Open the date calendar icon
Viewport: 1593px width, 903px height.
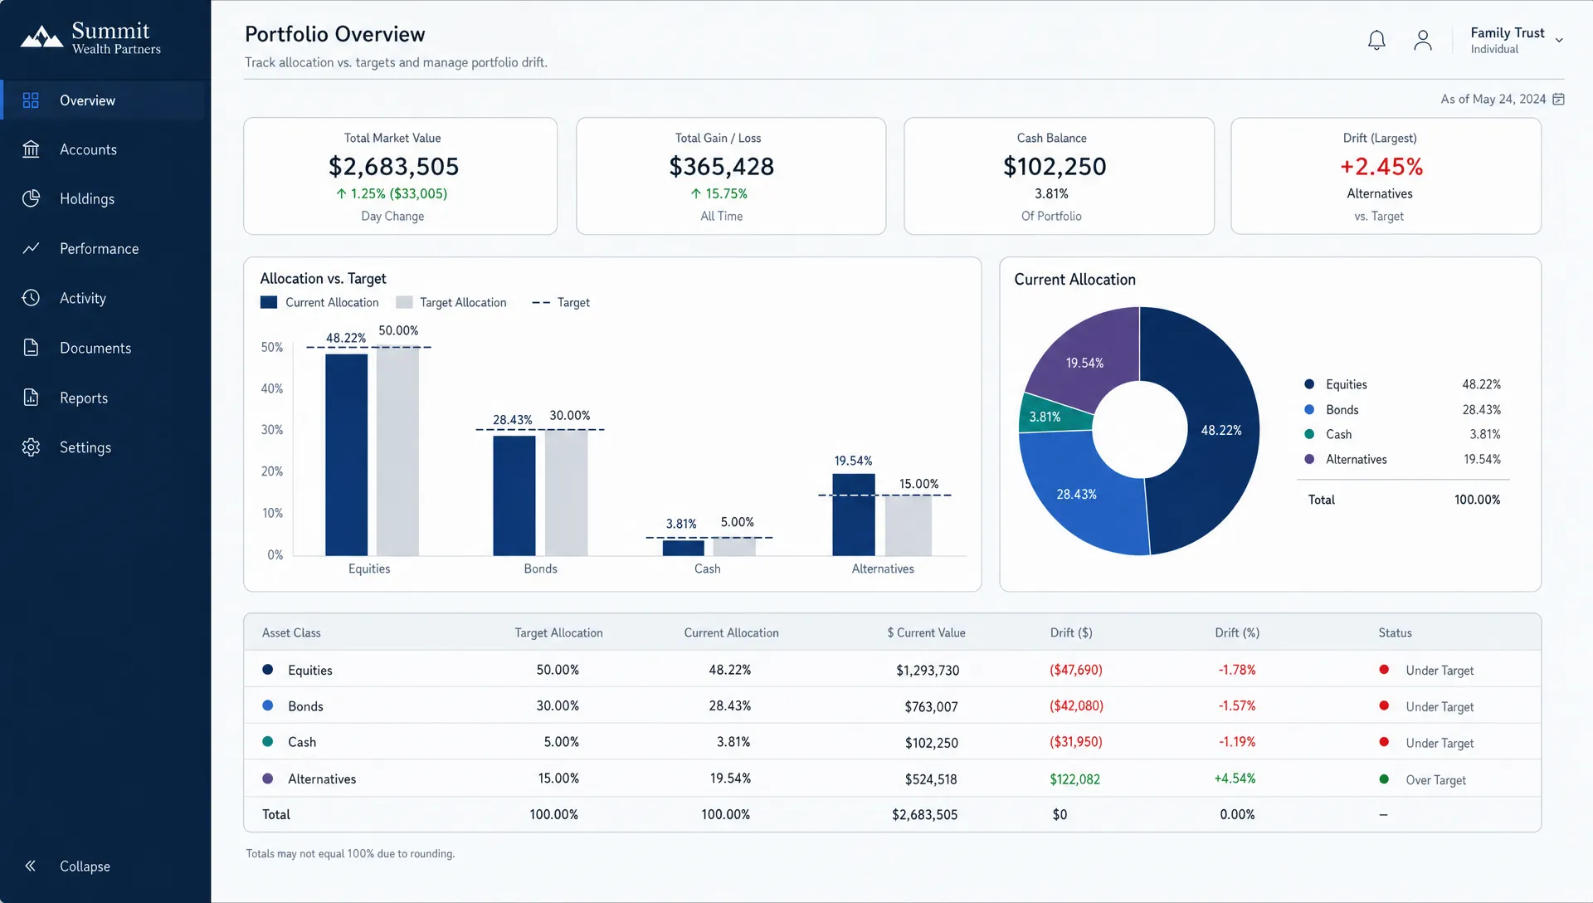click(x=1559, y=99)
